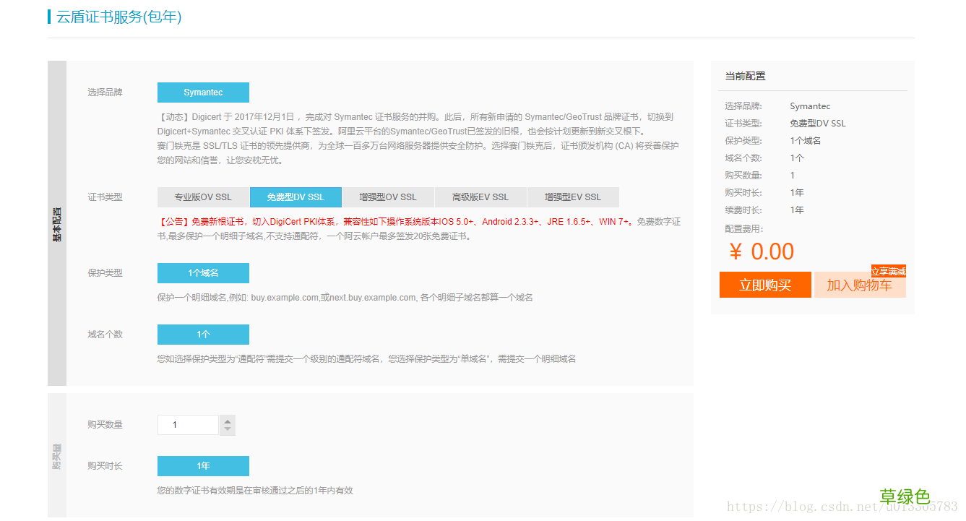This screenshot has width=966, height=521.
Task: Pick the 增强型EV SSL option
Action: coord(573,197)
